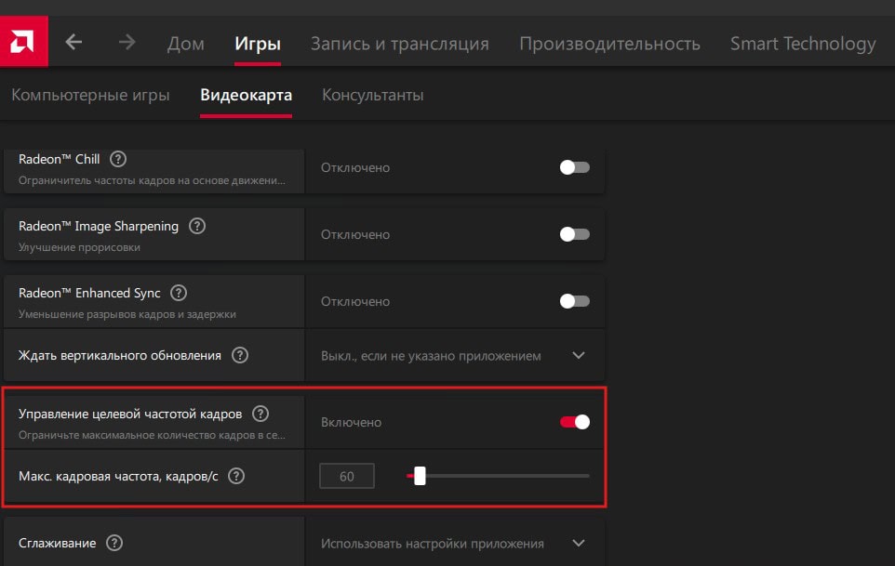Open the Дом tab
The width and height of the screenshot is (895, 566).
[185, 44]
